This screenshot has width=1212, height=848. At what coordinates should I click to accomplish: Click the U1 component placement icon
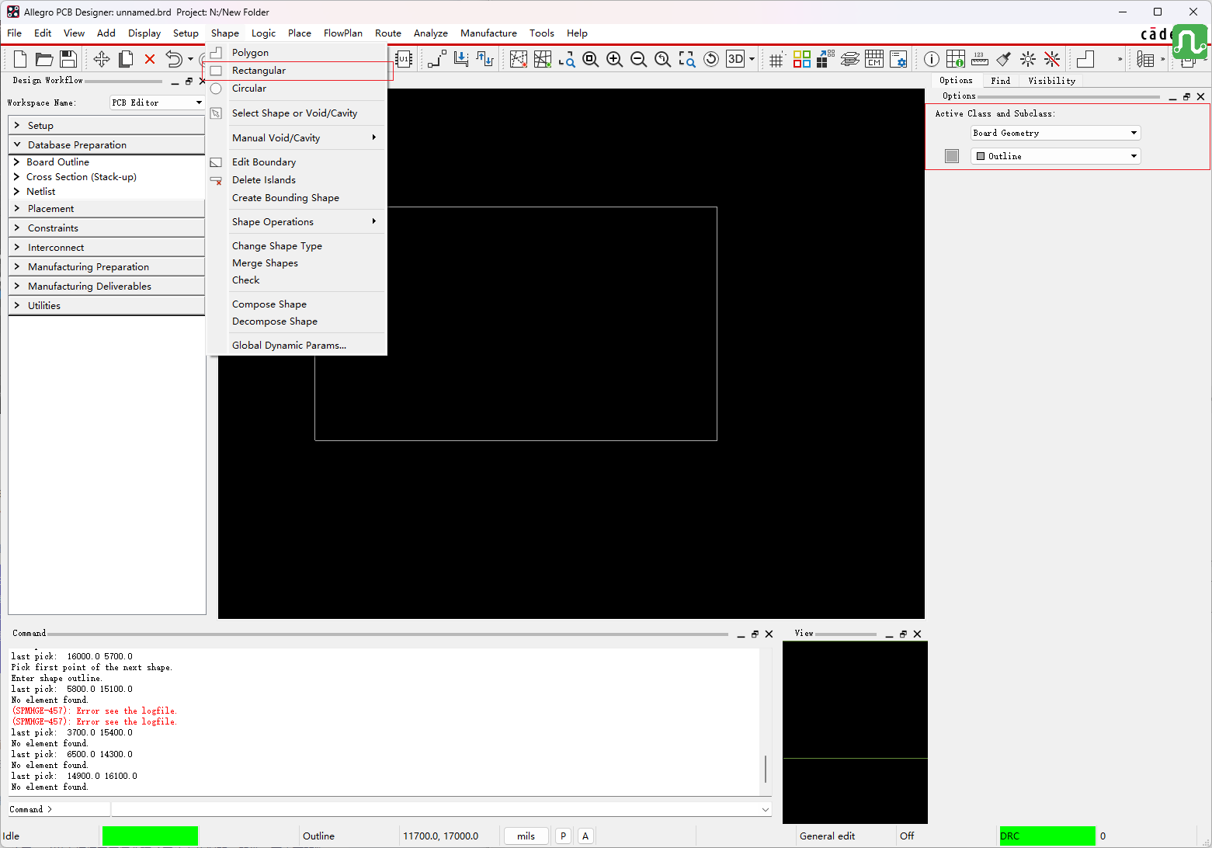(x=403, y=59)
